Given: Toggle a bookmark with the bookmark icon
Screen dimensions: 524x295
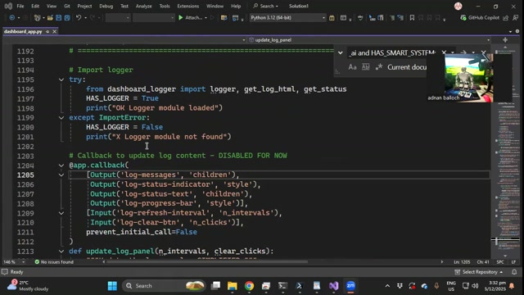Looking at the screenshot, I should pyautogui.click(x=412, y=17).
